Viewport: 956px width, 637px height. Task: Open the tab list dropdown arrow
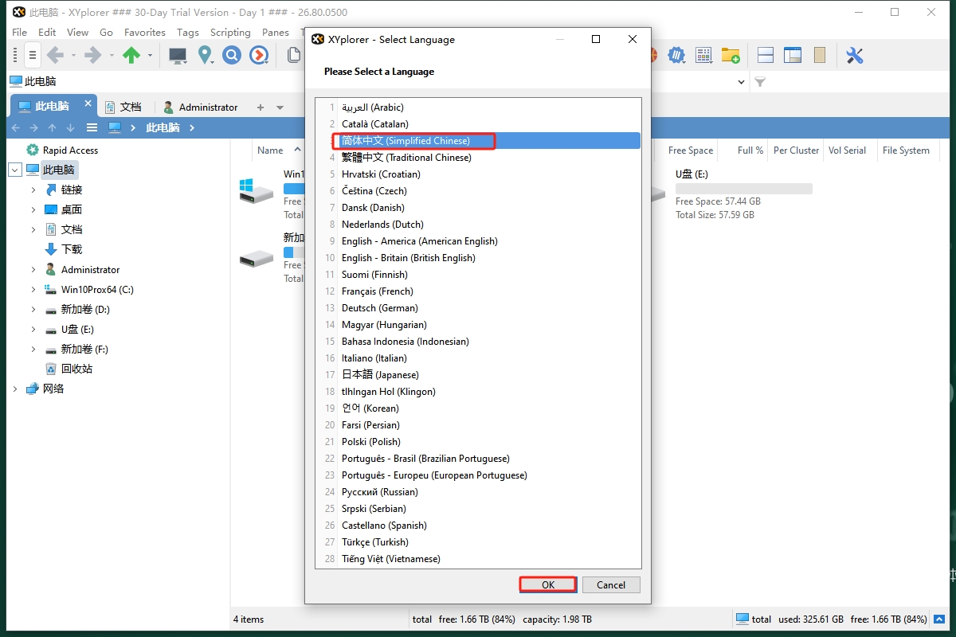(x=280, y=107)
